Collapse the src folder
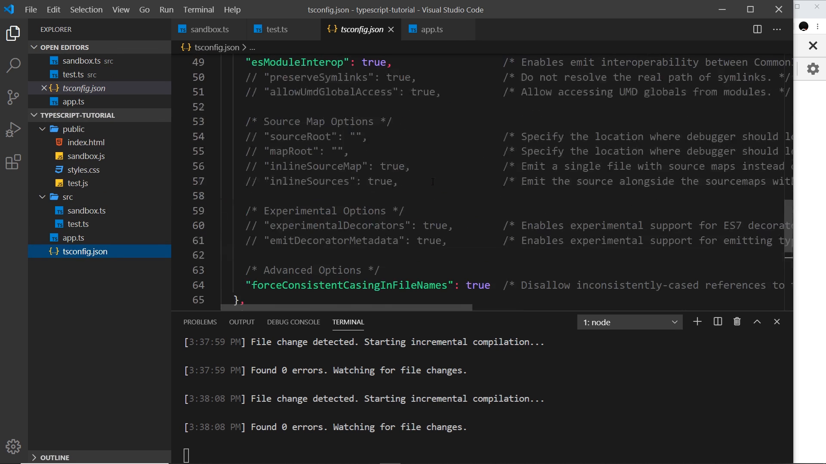Viewport: 826px width, 464px height. click(42, 197)
